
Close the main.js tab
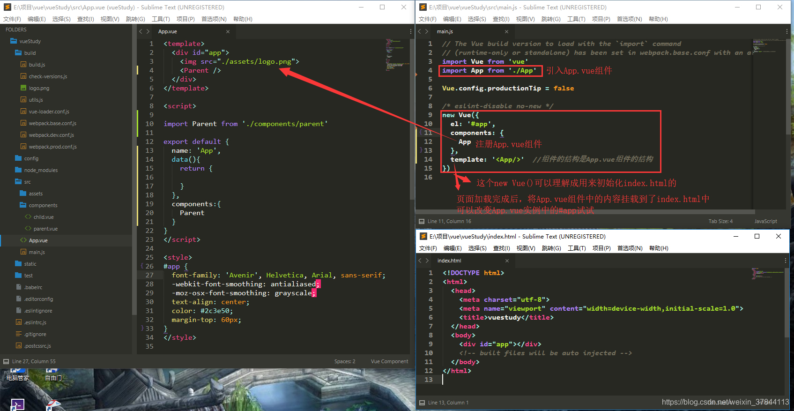506,32
